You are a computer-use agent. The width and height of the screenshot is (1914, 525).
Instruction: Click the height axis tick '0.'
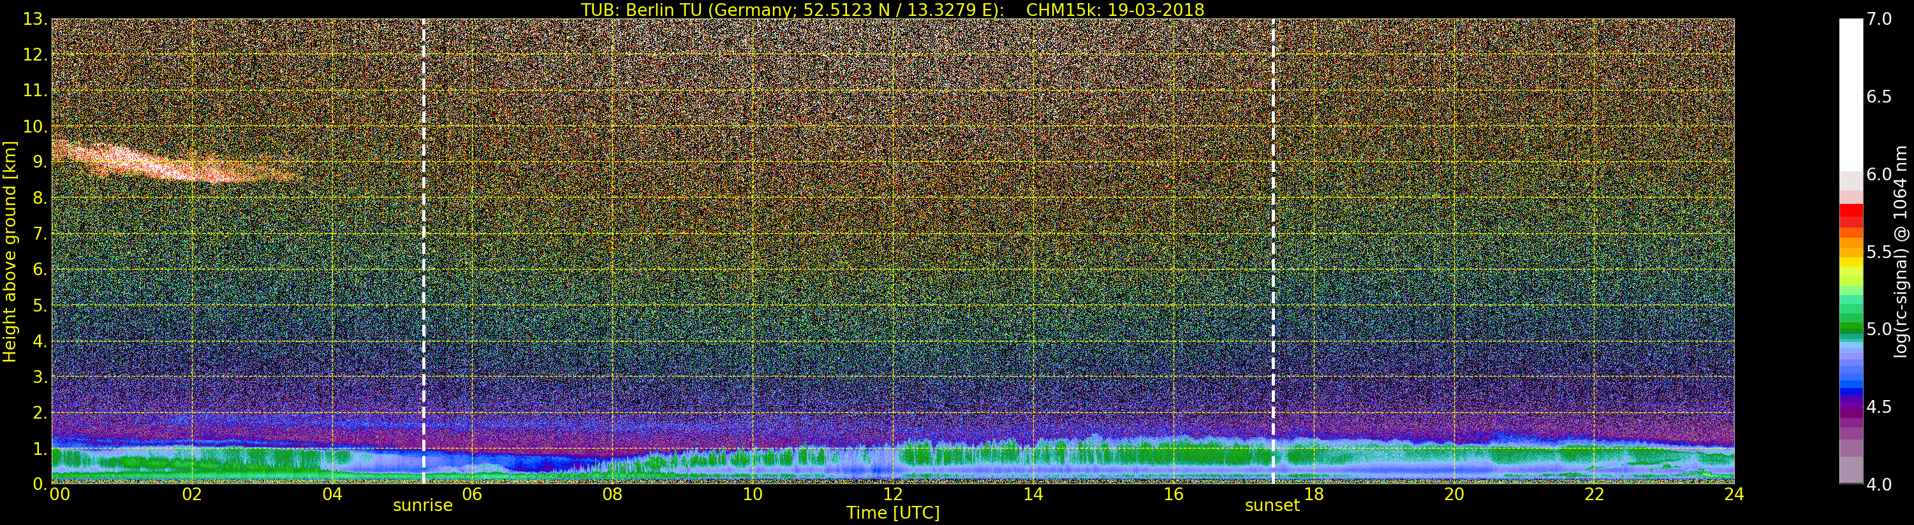pos(40,484)
